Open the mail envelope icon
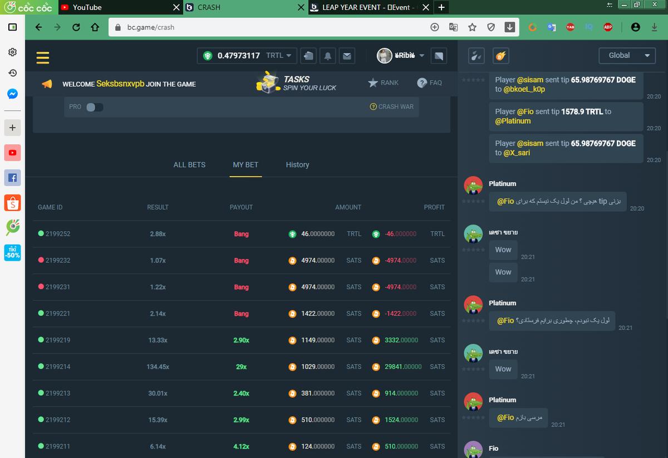 (x=347, y=56)
